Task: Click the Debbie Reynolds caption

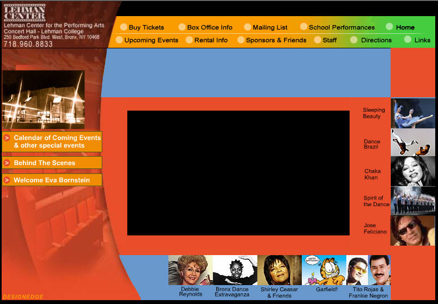Action: [x=191, y=292]
